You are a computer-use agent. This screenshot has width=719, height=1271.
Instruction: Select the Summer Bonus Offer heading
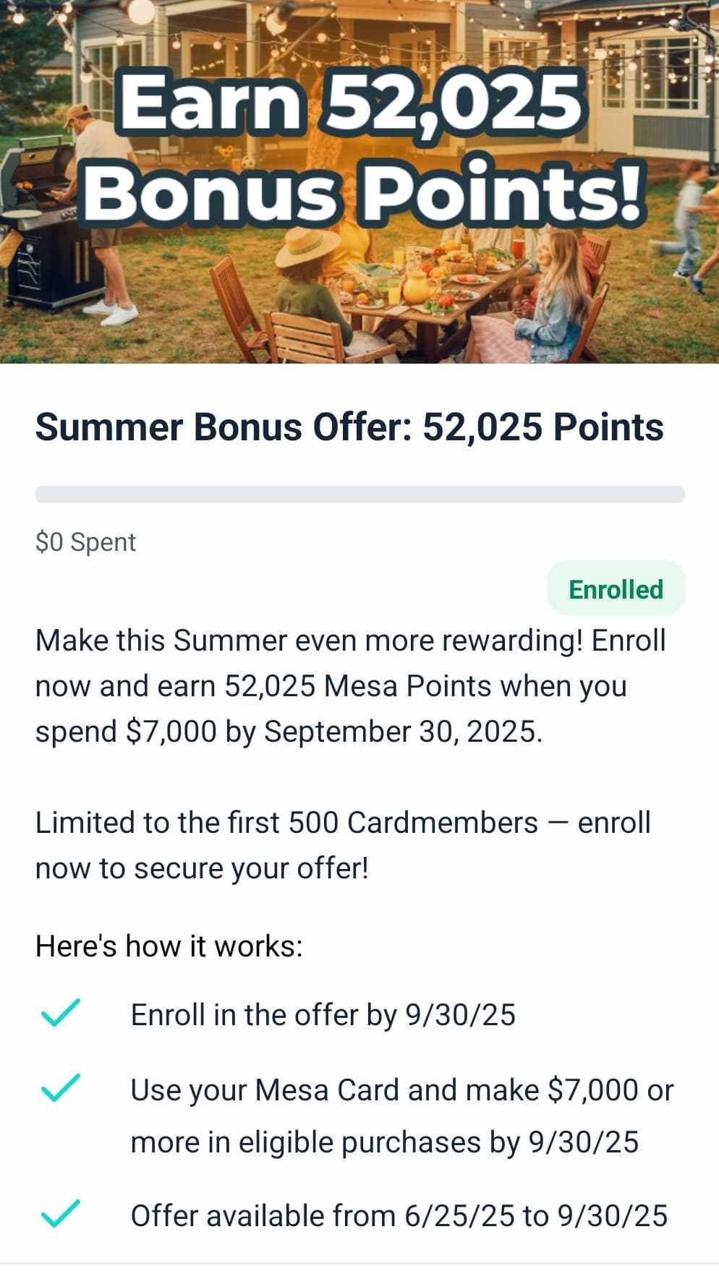click(x=349, y=427)
